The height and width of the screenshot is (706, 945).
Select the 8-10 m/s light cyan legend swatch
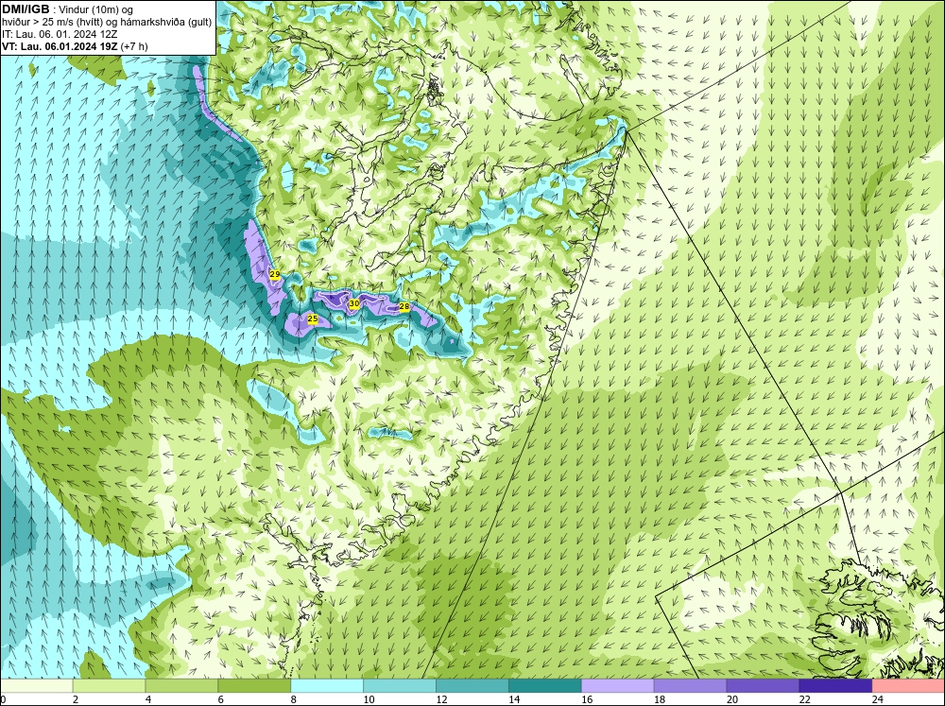tap(327, 686)
